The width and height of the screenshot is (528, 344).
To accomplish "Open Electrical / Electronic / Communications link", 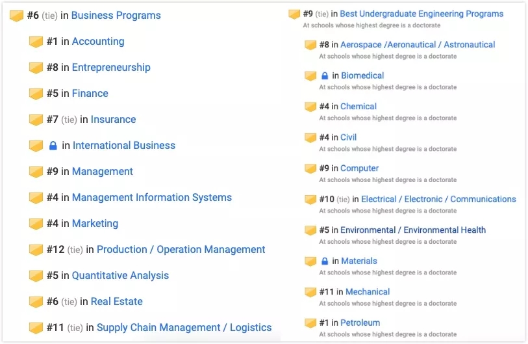I will pos(438,200).
